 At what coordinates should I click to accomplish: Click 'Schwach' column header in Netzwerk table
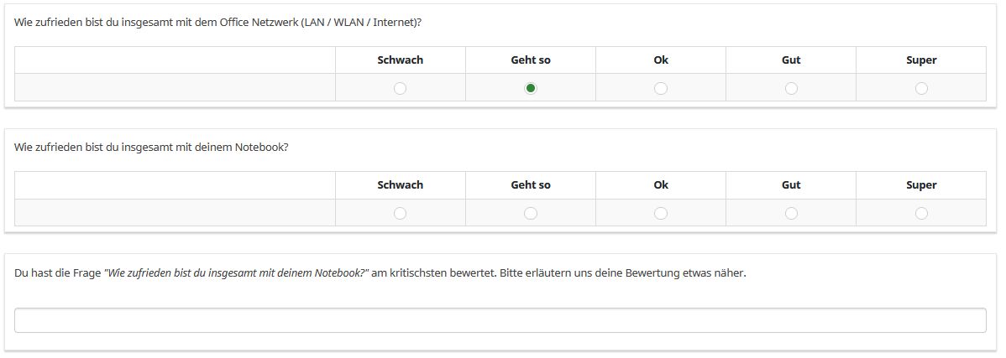click(401, 60)
